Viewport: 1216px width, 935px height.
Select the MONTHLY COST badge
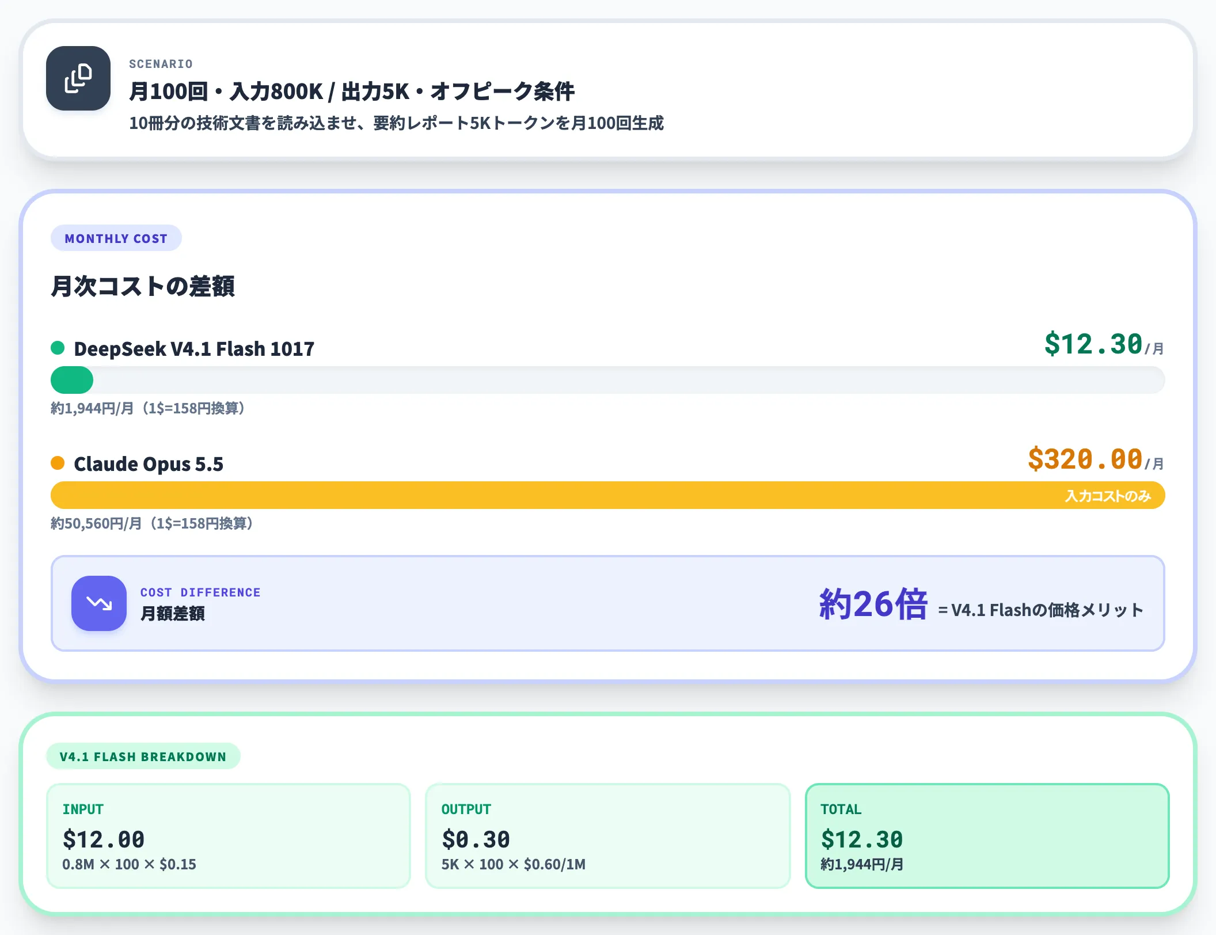tap(116, 238)
